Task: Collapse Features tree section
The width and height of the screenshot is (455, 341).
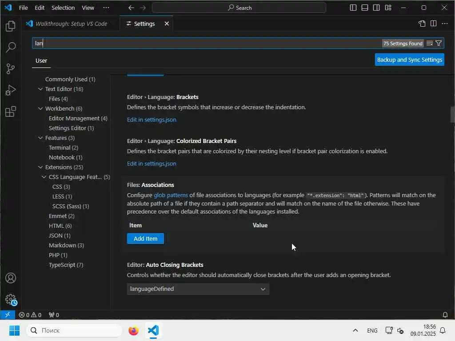Action: (x=40, y=138)
